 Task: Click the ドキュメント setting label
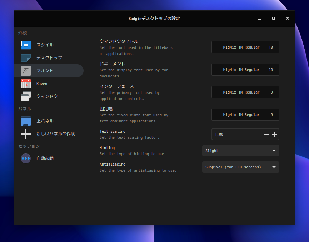coord(112,64)
